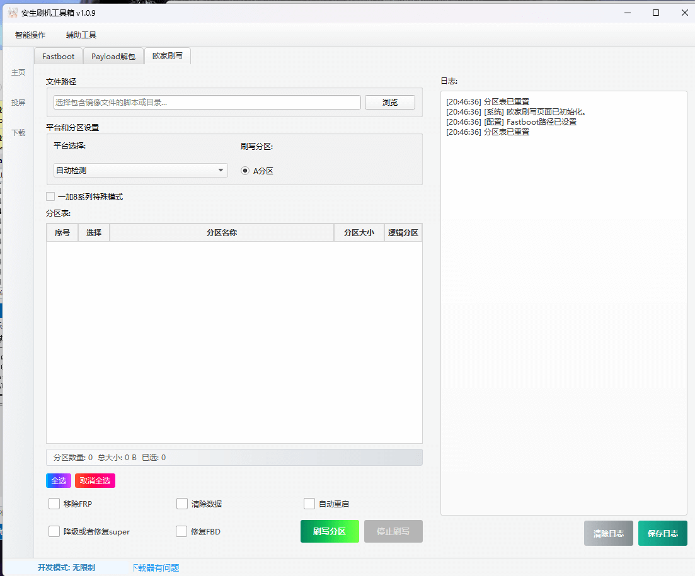Check the 清除数据 option
Viewport: 695px width, 576px height.
click(x=182, y=504)
